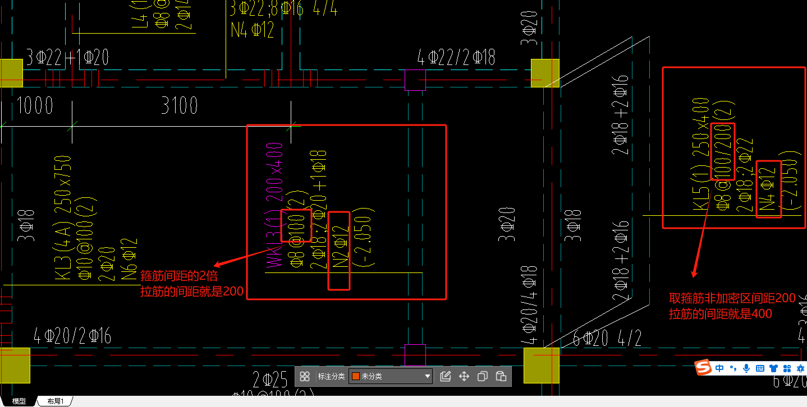Toggle the 中 Chinese/English input mode
This screenshot has height=407, width=807.
click(719, 368)
